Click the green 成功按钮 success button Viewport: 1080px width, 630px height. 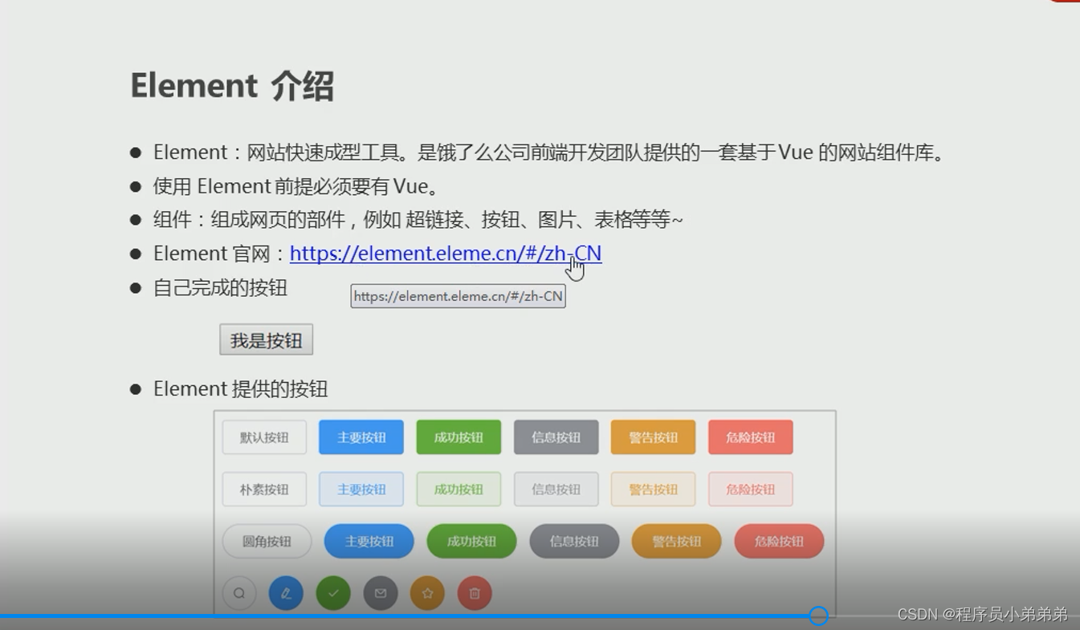pyautogui.click(x=458, y=437)
